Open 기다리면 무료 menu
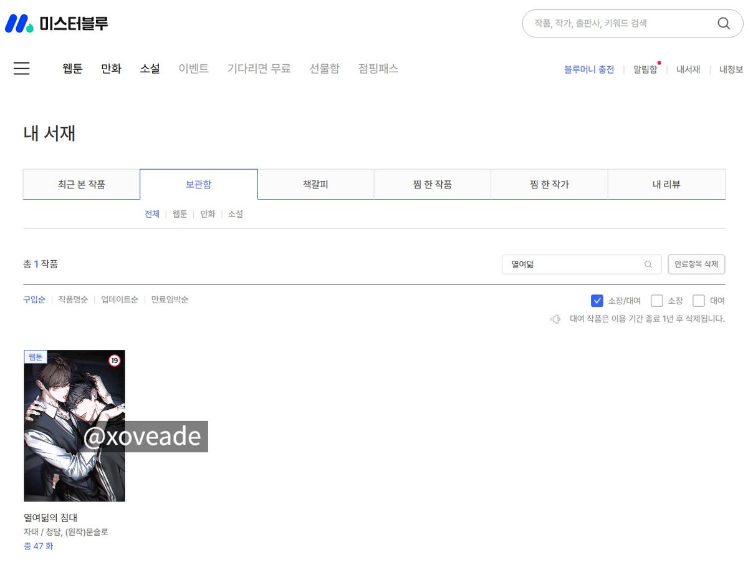This screenshot has width=748, height=567. tap(259, 69)
